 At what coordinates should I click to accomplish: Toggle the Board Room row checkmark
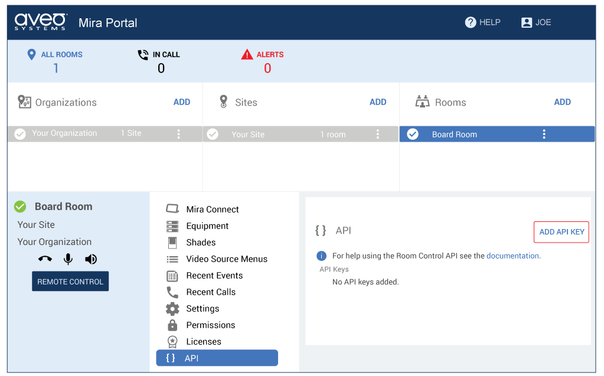pos(413,134)
